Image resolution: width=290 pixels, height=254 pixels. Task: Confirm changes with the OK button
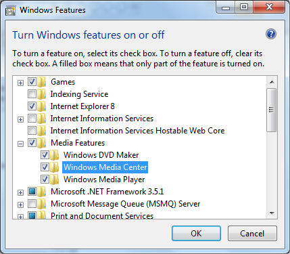[196, 234]
